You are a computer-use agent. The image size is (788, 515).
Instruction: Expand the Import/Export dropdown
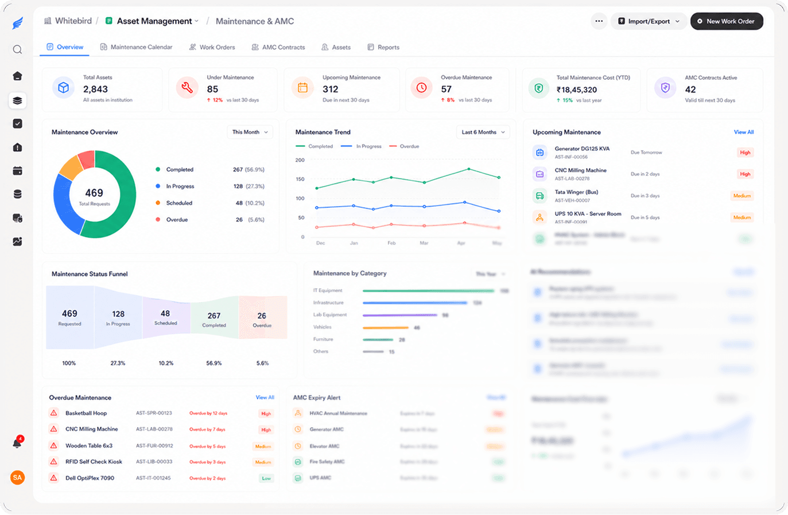click(x=649, y=21)
